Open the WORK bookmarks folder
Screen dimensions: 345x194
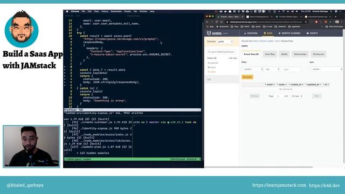pyautogui.click(x=245, y=26)
